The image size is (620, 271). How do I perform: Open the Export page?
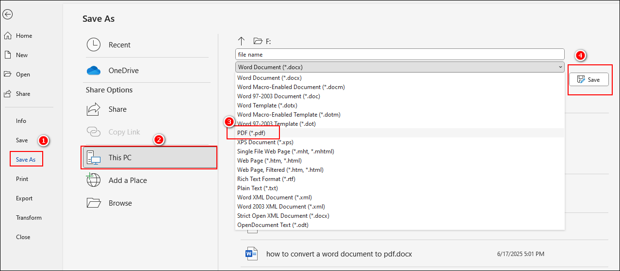point(24,198)
